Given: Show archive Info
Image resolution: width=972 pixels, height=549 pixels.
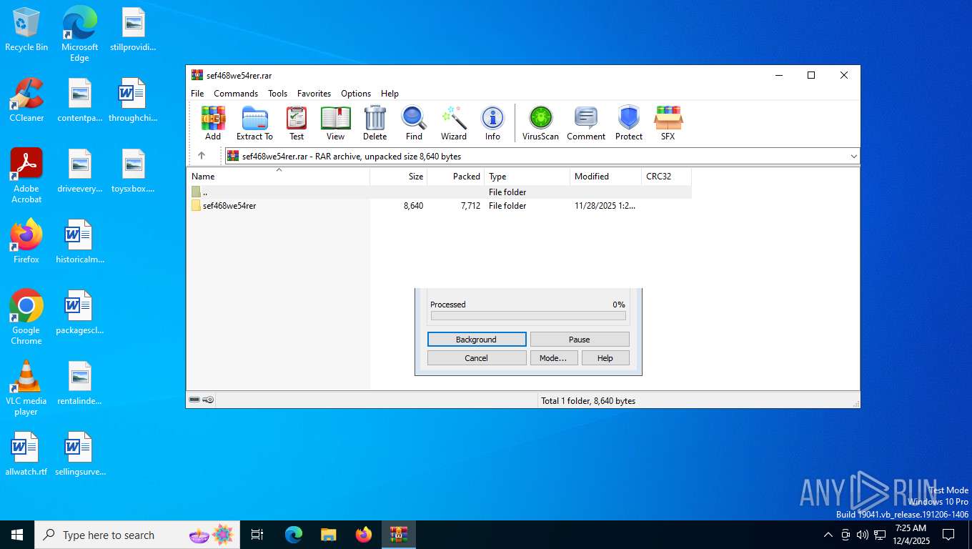Looking at the screenshot, I should coord(492,124).
